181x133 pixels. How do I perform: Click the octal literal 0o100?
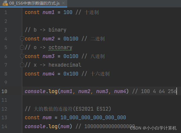(71, 56)
